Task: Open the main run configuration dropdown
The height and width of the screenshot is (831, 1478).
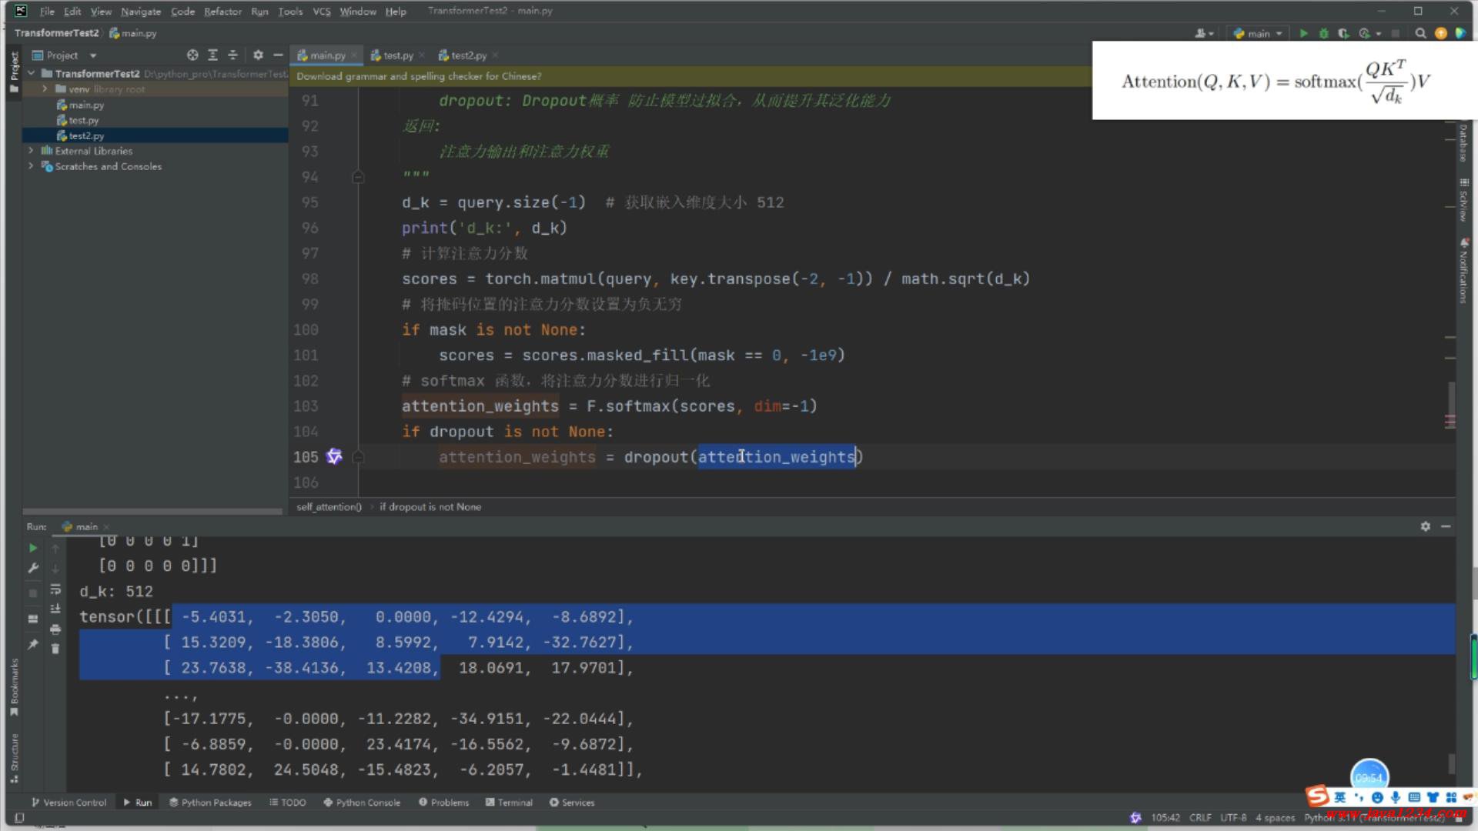Action: (x=1259, y=33)
